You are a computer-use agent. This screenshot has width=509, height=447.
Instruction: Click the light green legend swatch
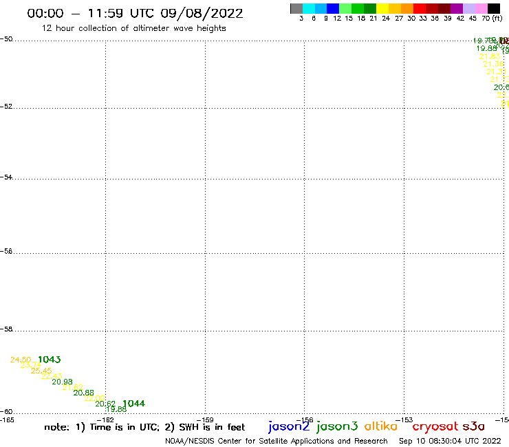pyautogui.click(x=345, y=9)
